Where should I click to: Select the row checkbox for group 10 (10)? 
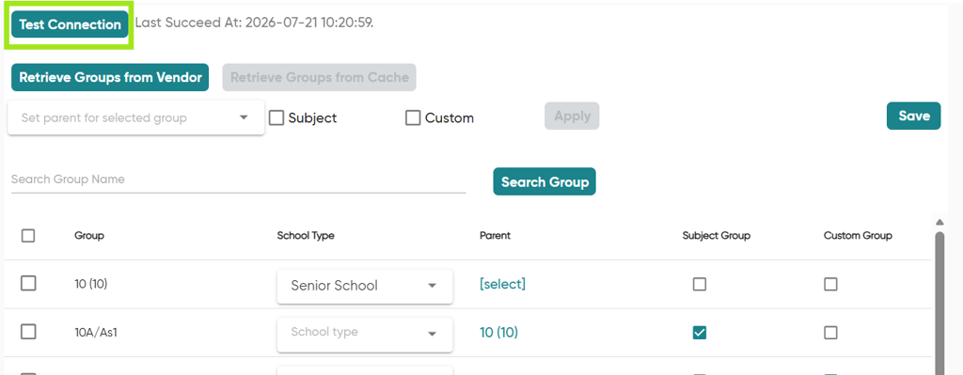[28, 284]
